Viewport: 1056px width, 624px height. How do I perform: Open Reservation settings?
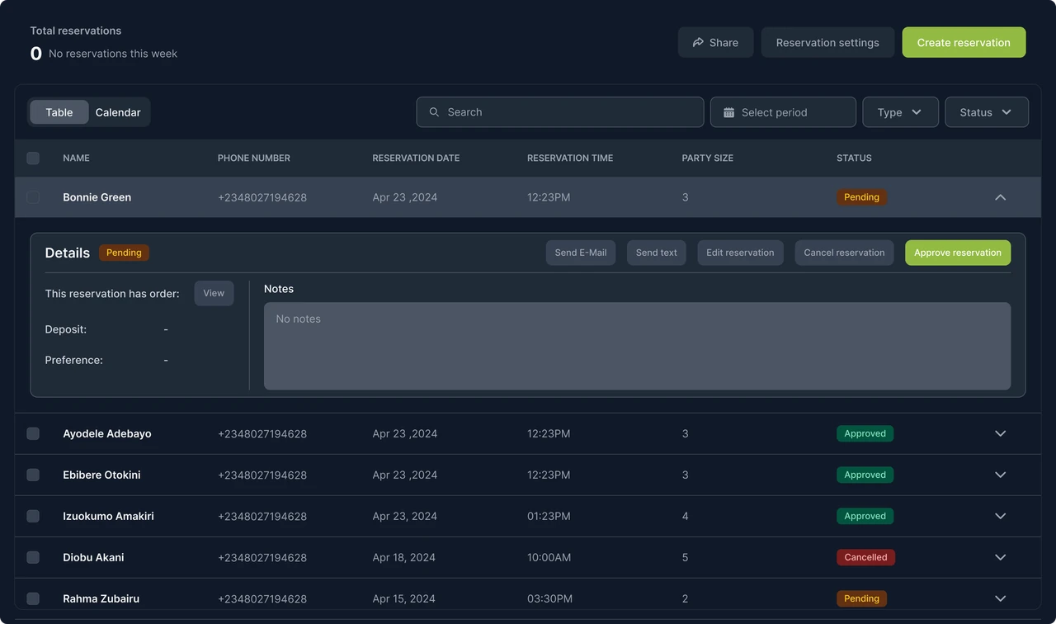click(827, 42)
